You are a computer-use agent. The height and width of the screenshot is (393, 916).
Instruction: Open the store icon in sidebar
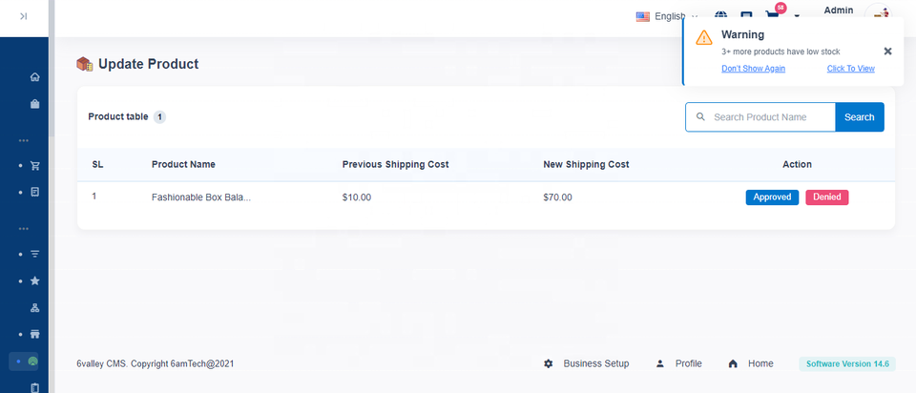35,335
